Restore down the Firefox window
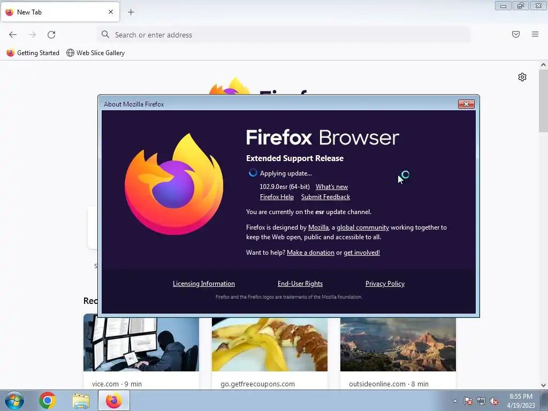The image size is (548, 411). (x=521, y=5)
